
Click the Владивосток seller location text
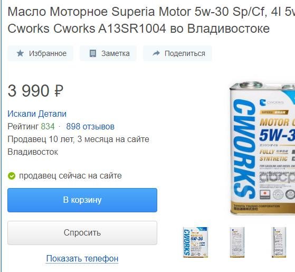(x=33, y=152)
